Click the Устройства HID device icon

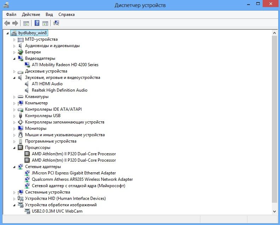pos(21,198)
